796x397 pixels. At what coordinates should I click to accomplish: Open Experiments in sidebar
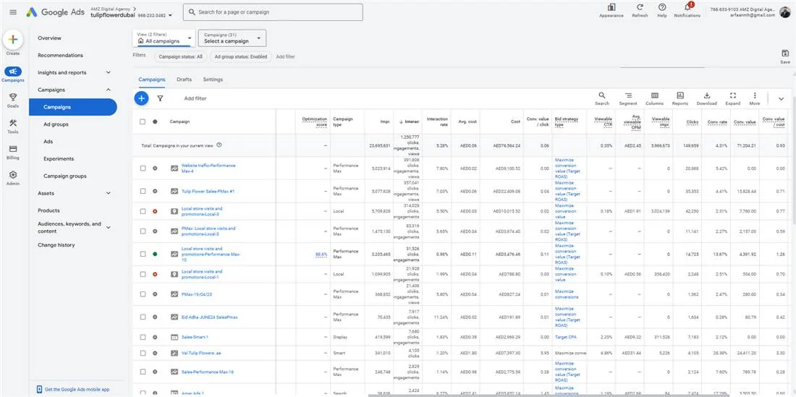[59, 158]
